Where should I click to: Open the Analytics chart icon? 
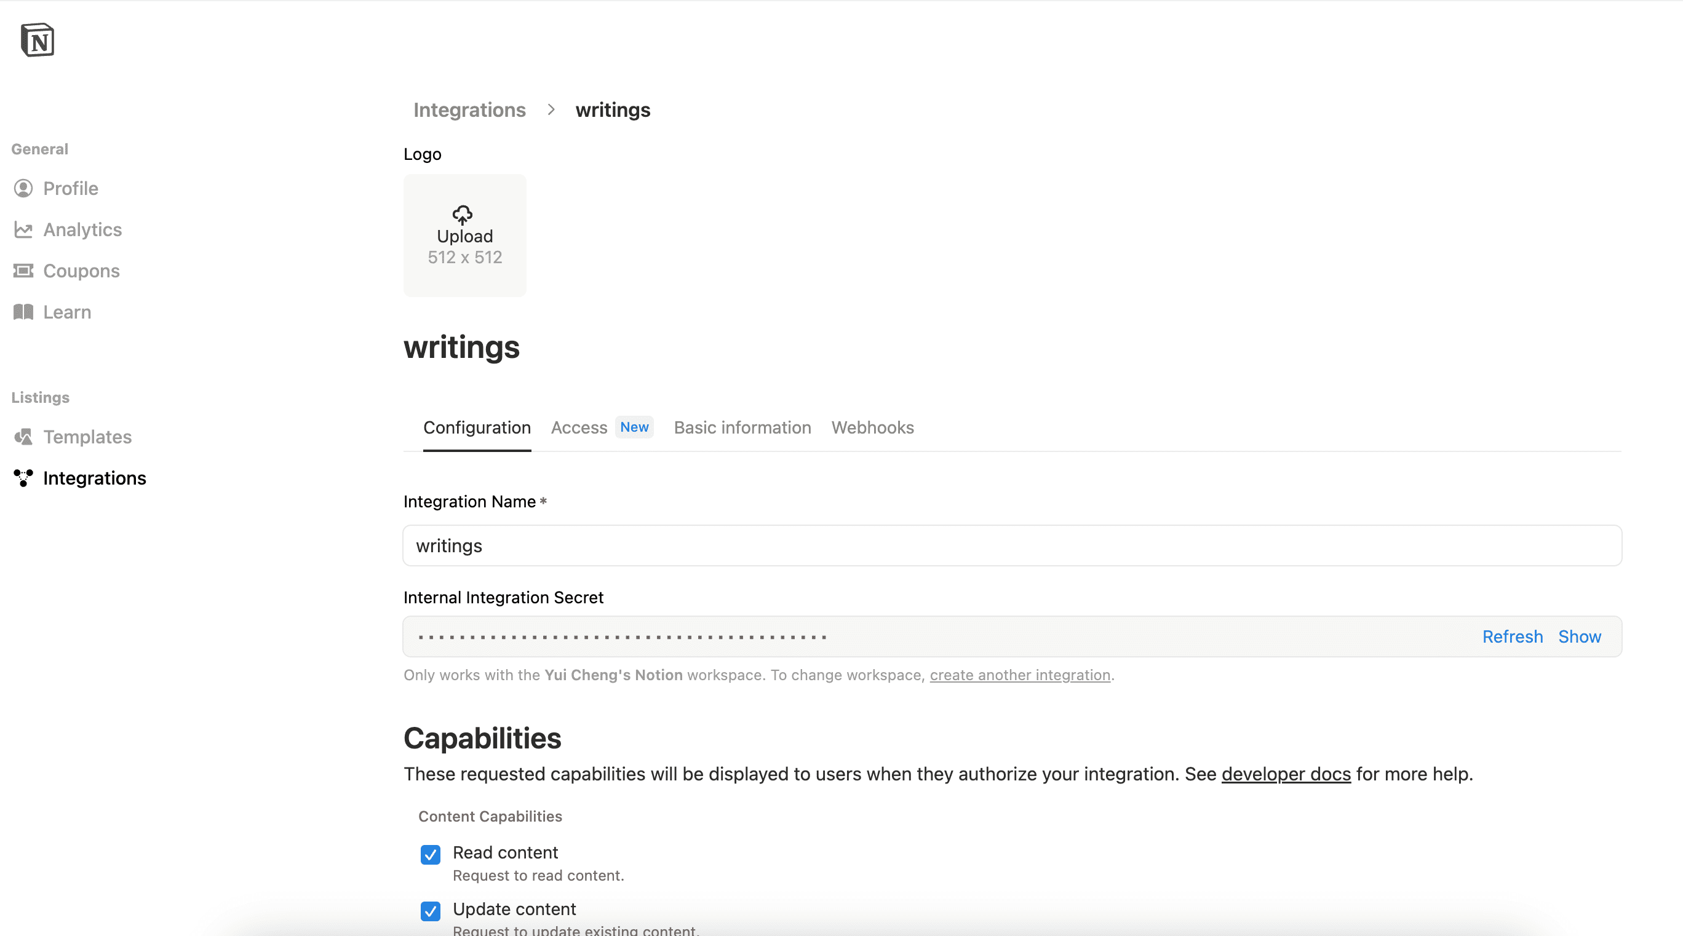pyautogui.click(x=23, y=230)
